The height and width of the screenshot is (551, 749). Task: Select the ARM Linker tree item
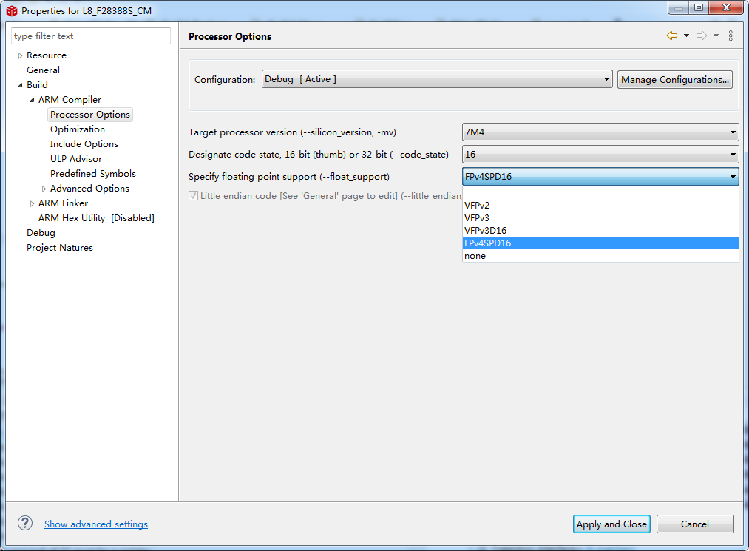tap(63, 203)
